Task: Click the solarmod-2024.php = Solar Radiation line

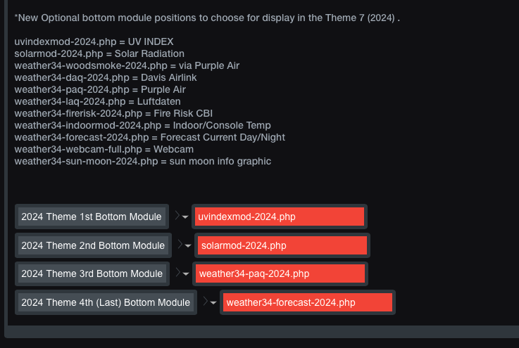Action: pos(99,53)
